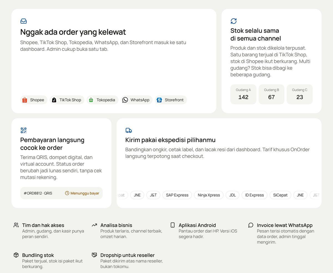Open the Gudang B stock tile showing 67

271,94
